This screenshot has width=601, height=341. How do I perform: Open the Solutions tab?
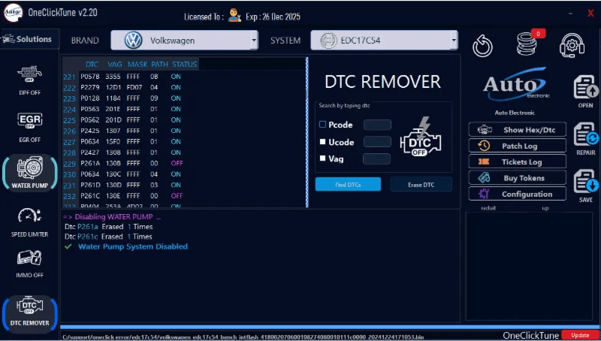[x=30, y=39]
